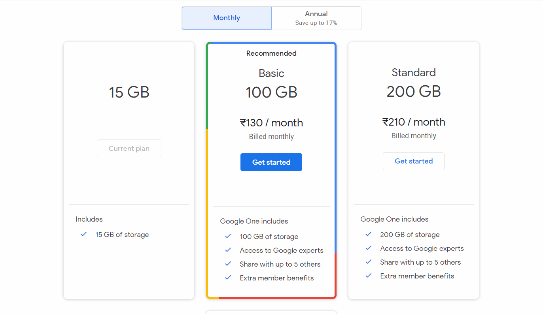Click the "Recommended" label
543x314 pixels.
pos(271,53)
